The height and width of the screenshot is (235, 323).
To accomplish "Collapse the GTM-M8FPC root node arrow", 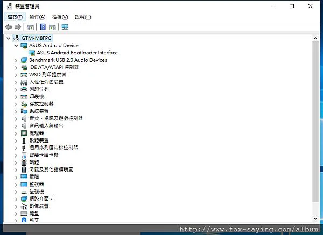I will click(8, 38).
